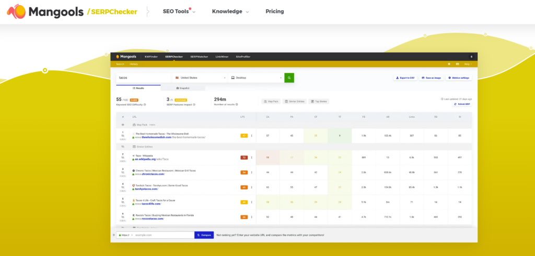Viewport: 535px width, 256px height.
Task: Open the Desktop device dropdown
Action: click(256, 78)
